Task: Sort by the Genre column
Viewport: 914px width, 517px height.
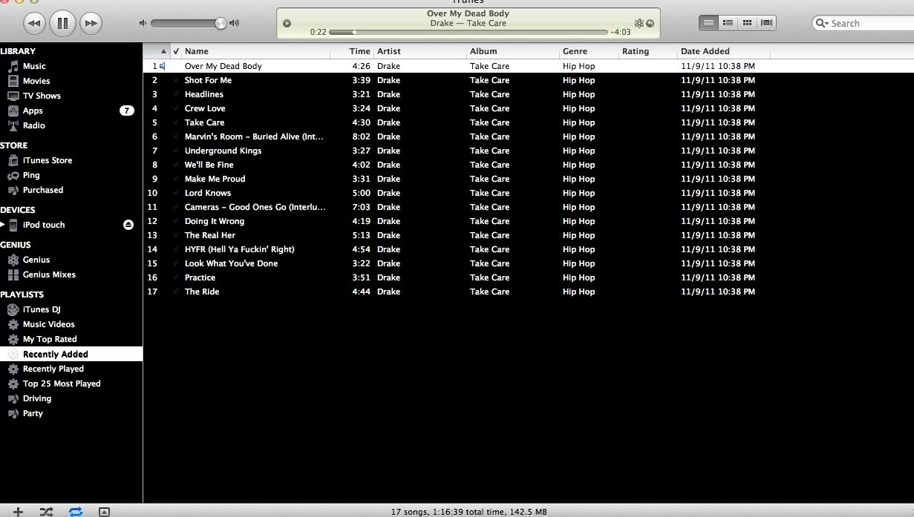Action: (x=589, y=51)
